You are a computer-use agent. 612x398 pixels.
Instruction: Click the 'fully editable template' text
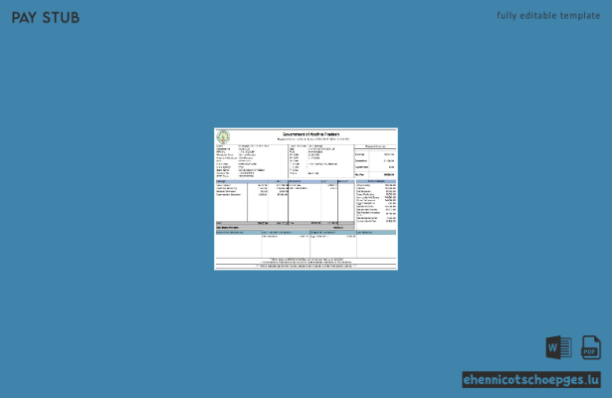click(x=548, y=16)
